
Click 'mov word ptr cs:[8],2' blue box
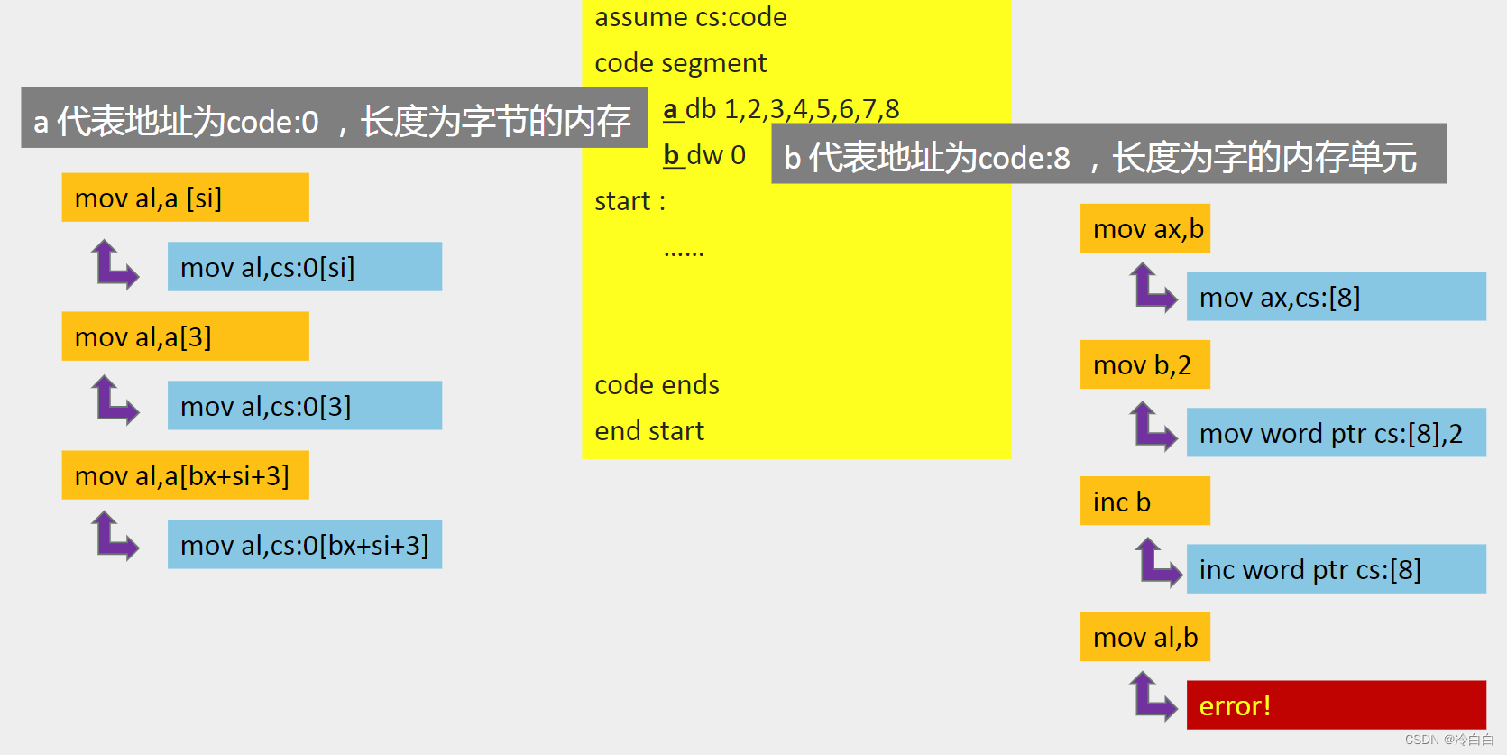(x=1336, y=433)
